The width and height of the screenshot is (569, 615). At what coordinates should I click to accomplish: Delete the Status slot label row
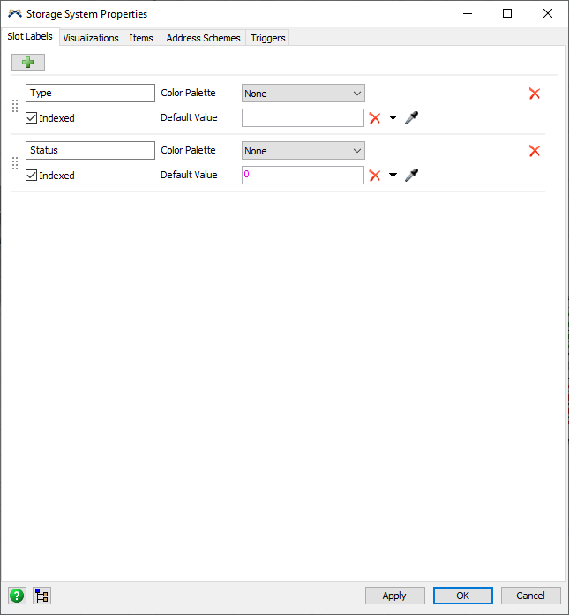534,151
